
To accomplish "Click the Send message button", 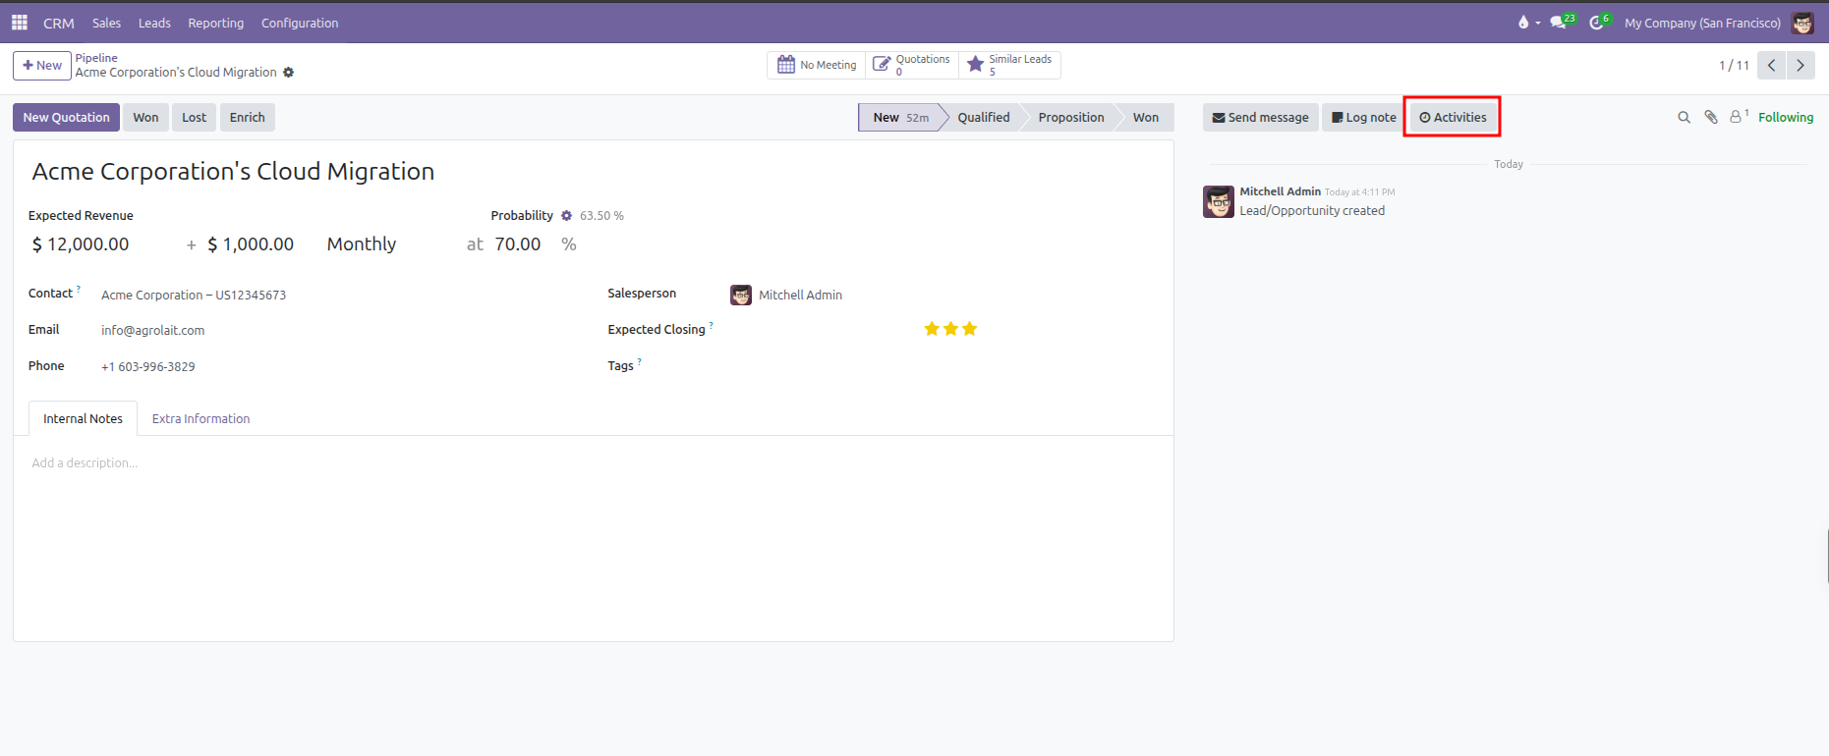I will (1261, 118).
